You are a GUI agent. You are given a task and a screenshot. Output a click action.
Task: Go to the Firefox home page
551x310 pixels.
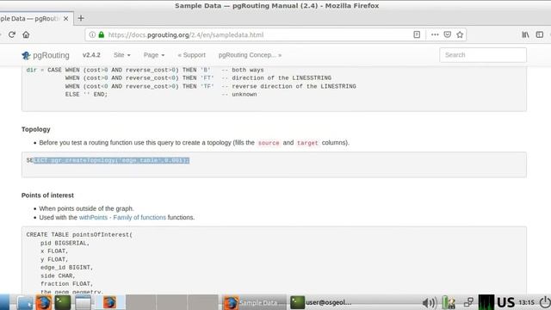(x=26, y=34)
